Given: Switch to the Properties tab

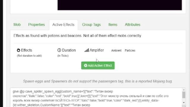Looking at the screenshot, I should [37, 25].
